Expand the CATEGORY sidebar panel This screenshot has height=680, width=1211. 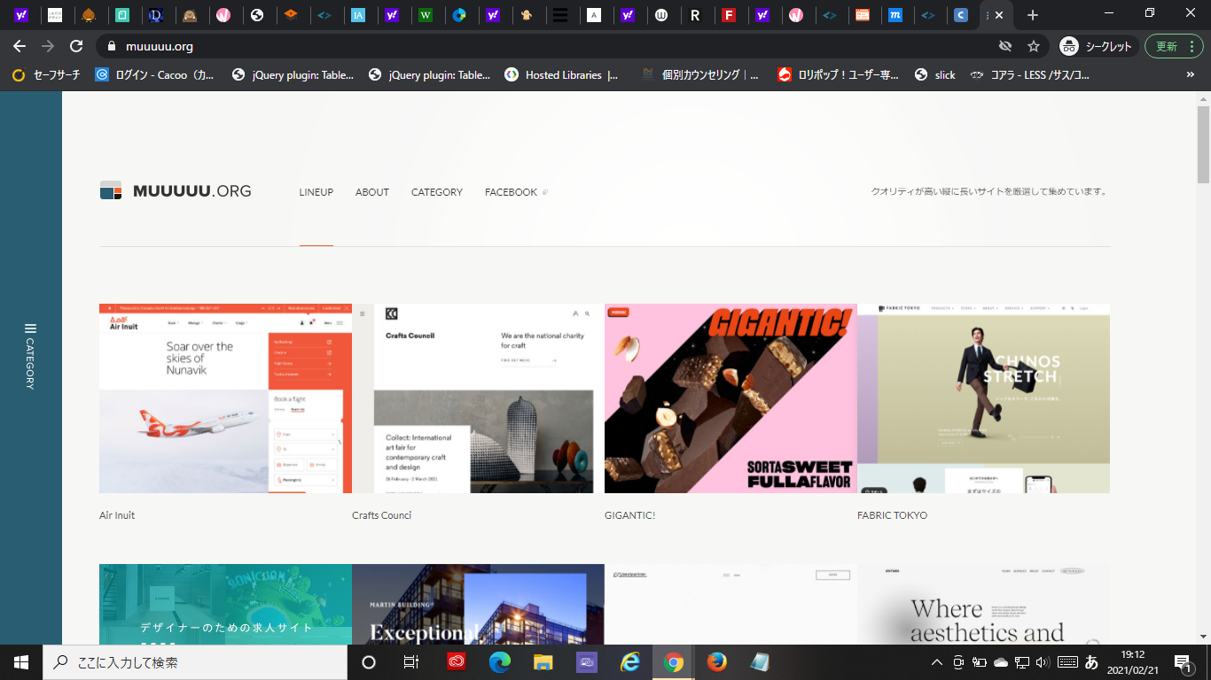[30, 356]
